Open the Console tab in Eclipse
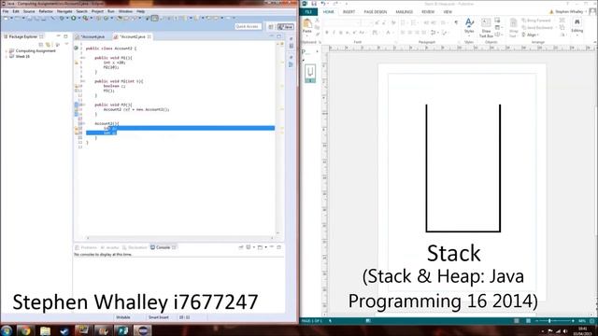This screenshot has height=336, width=598. [163, 247]
